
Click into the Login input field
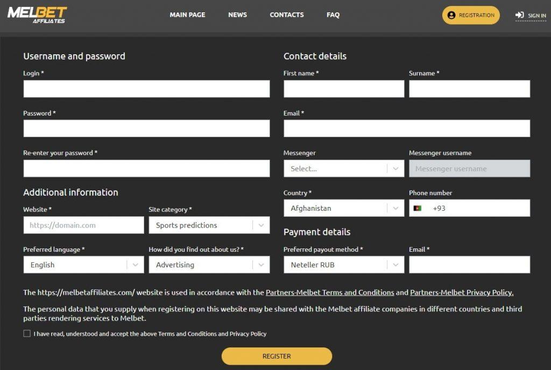[146, 89]
